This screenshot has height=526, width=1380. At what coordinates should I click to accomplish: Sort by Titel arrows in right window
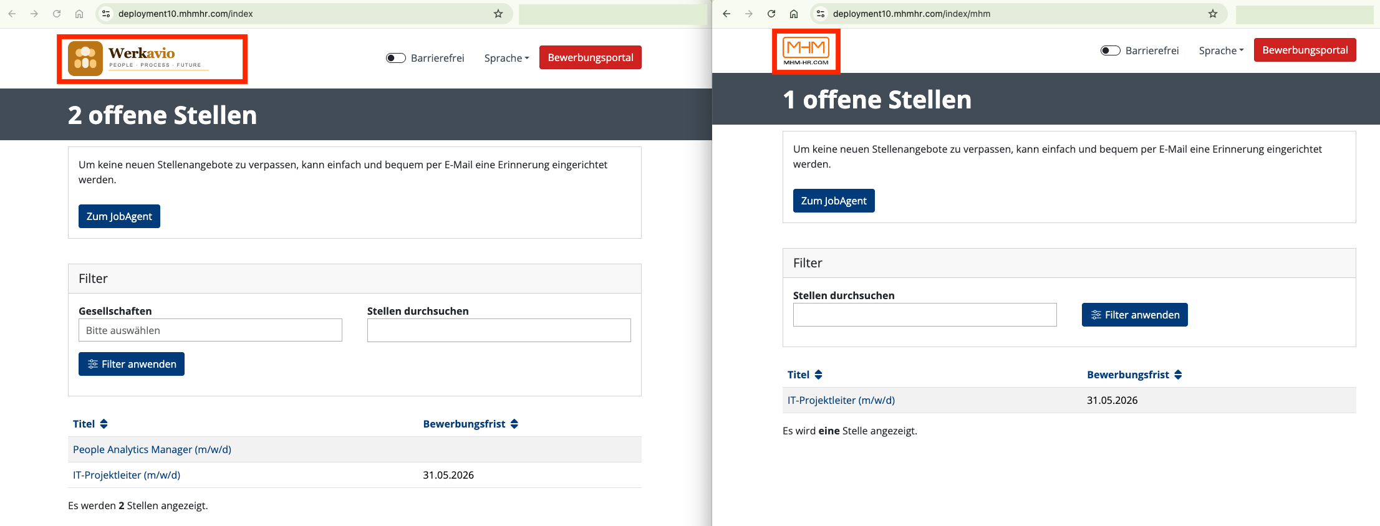(819, 375)
